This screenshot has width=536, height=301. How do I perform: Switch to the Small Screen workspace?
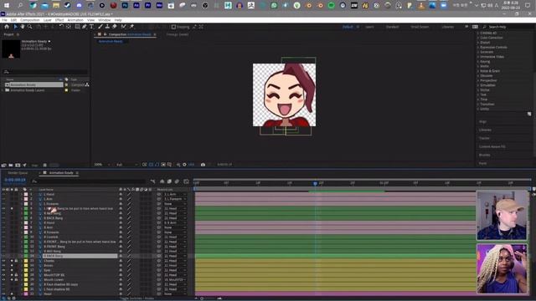click(x=420, y=27)
